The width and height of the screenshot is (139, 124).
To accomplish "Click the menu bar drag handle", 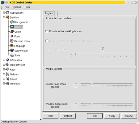I will (x=1, y=7).
